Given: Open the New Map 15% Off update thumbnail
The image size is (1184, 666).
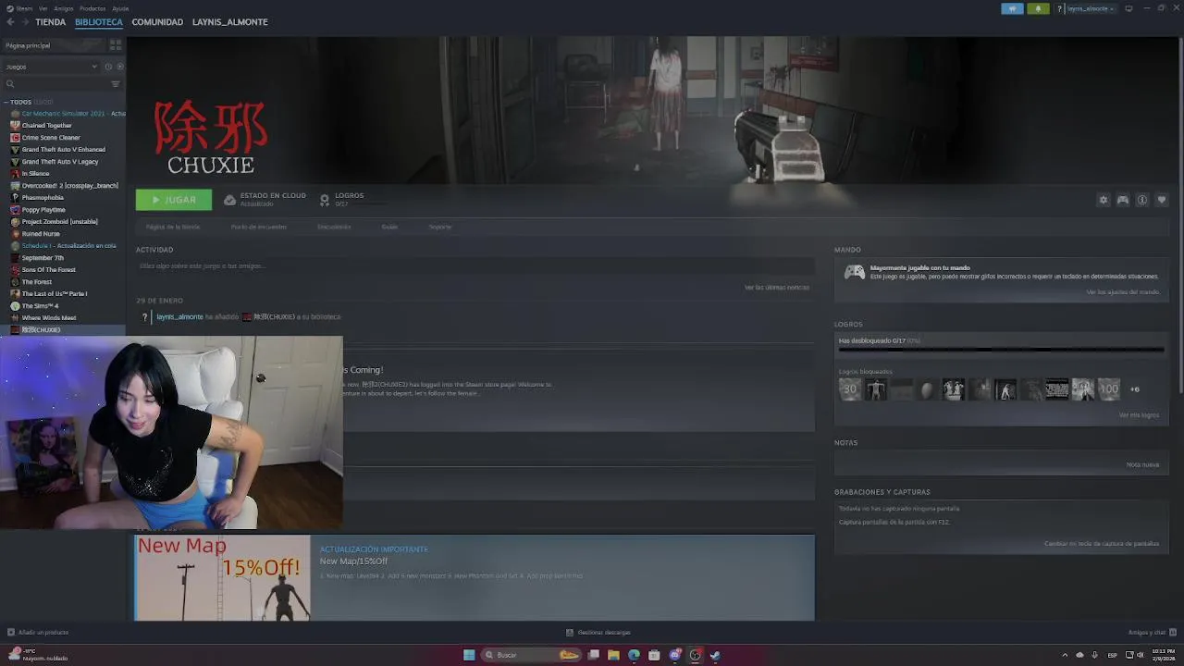Looking at the screenshot, I should pos(222,578).
